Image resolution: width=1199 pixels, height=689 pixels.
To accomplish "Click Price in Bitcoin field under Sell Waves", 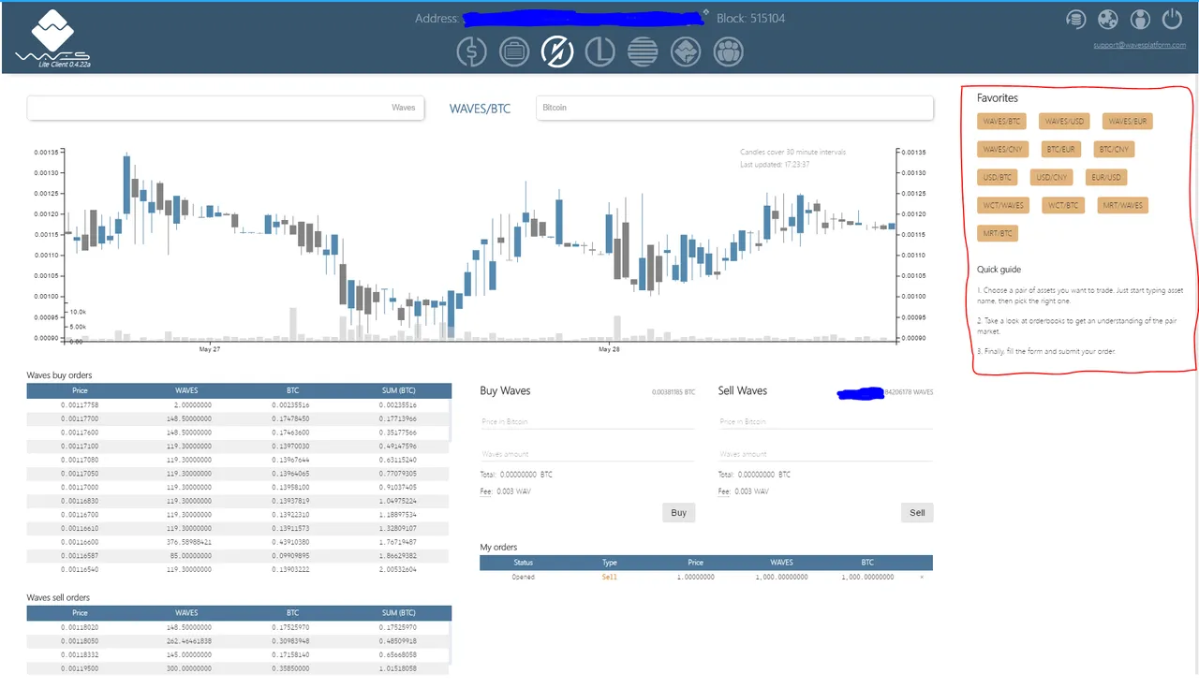I will click(825, 421).
